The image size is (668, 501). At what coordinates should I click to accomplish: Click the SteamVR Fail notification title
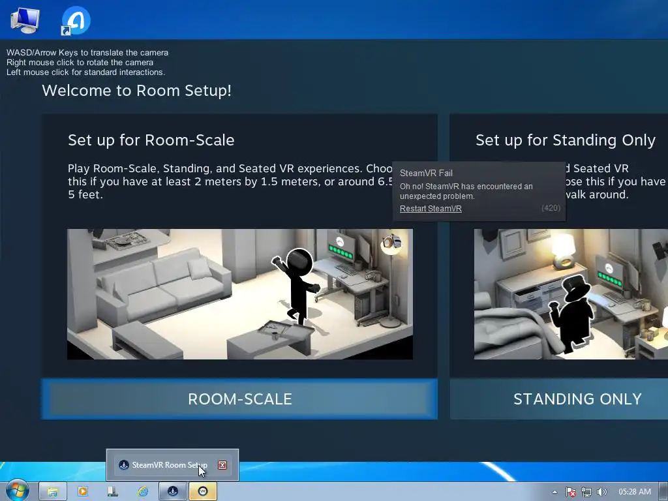click(426, 173)
